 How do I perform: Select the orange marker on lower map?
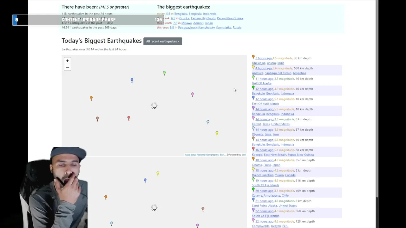106,197
